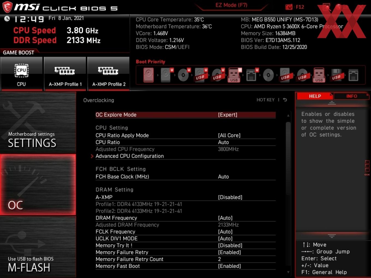The height and width of the screenshot is (278, 371).
Task: Click the BIOS Ver: E7D13AMS.112 text
Action: click(x=270, y=40)
